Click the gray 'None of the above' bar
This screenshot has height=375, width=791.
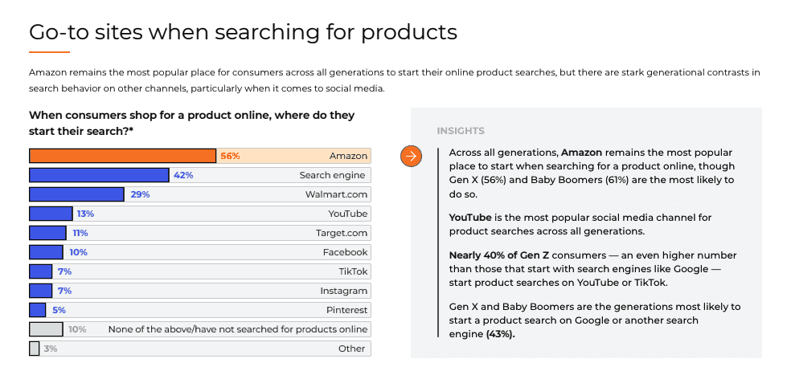click(x=46, y=329)
